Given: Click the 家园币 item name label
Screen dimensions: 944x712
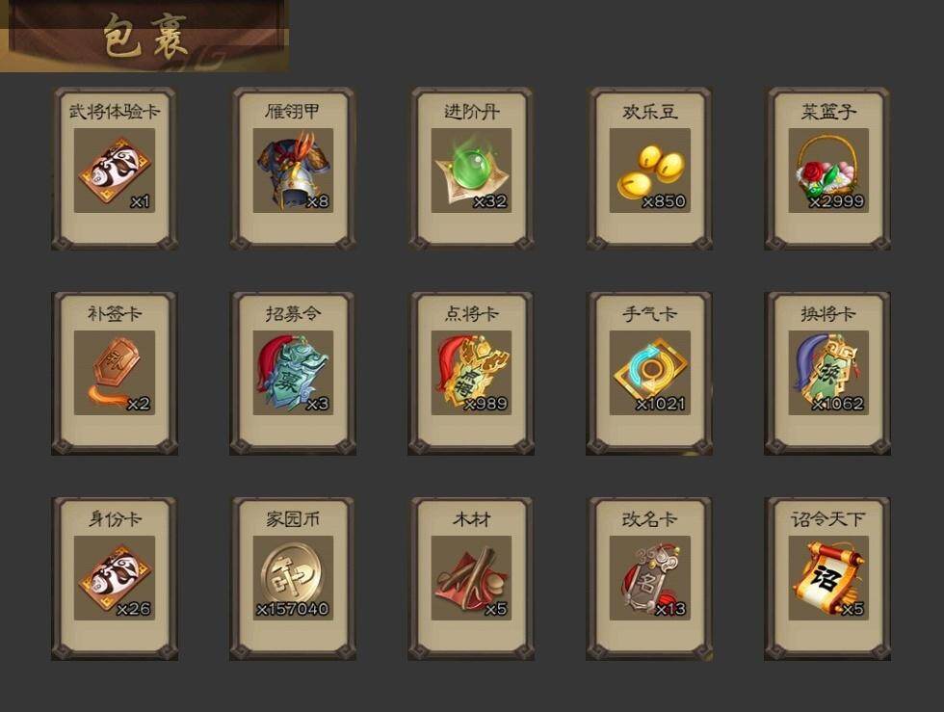Looking at the screenshot, I should pos(293,519).
